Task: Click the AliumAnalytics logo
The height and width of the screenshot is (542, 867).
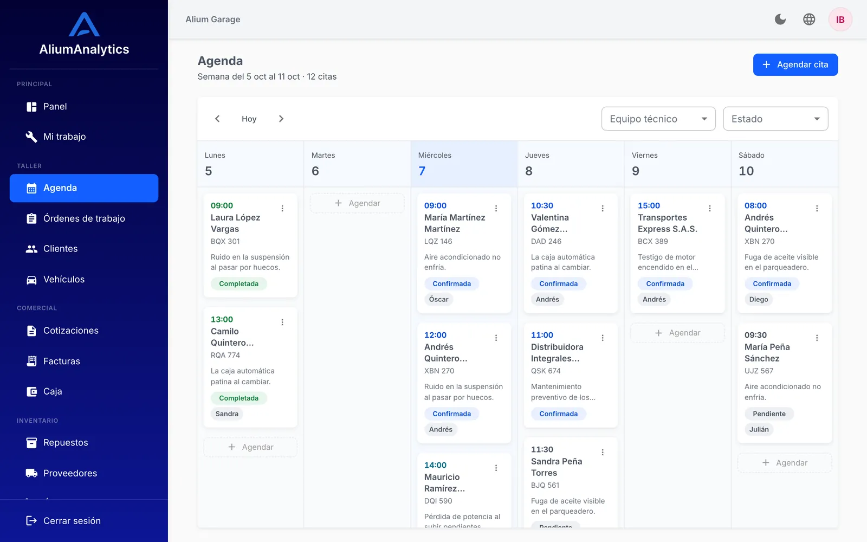Action: [x=84, y=34]
